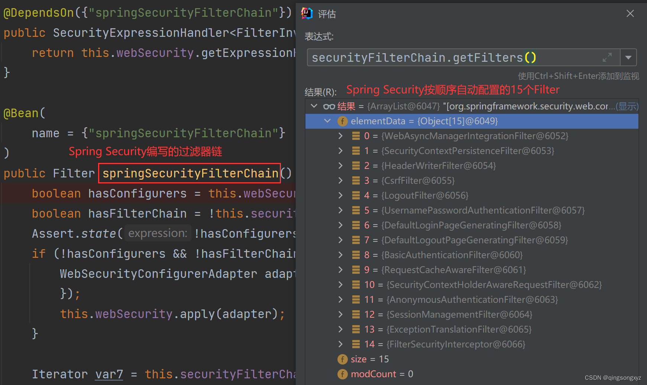Expand element 6 DefaultLoginPageGeneratingFilter
Image resolution: width=647 pixels, height=385 pixels.
tap(340, 225)
